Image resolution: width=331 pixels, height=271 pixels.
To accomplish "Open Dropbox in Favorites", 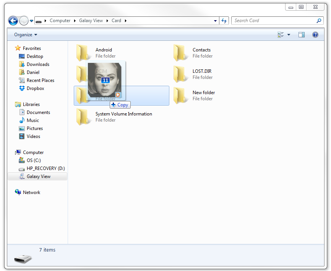I will tap(36, 88).
